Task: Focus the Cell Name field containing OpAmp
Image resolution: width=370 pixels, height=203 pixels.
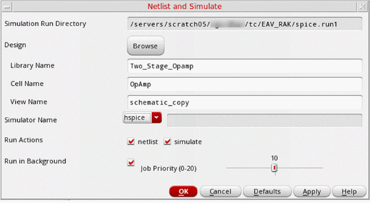Action: pyautogui.click(x=244, y=84)
